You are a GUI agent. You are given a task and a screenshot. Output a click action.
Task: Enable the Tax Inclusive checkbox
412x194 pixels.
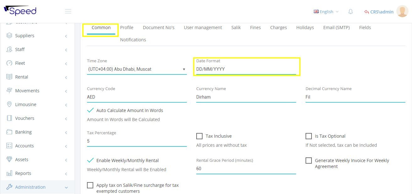click(199, 136)
